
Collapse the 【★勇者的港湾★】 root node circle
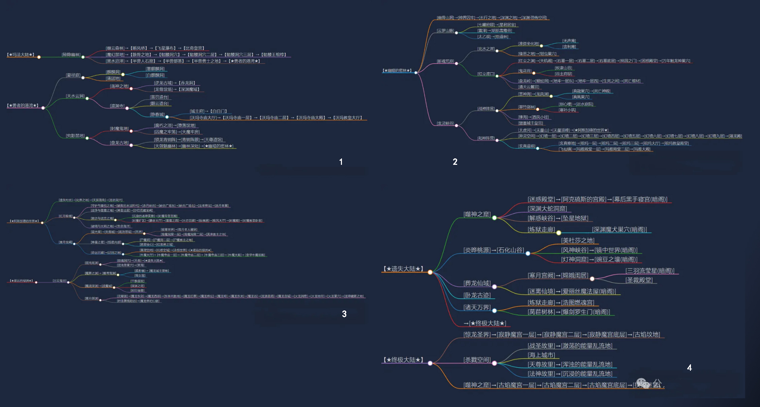click(43, 108)
